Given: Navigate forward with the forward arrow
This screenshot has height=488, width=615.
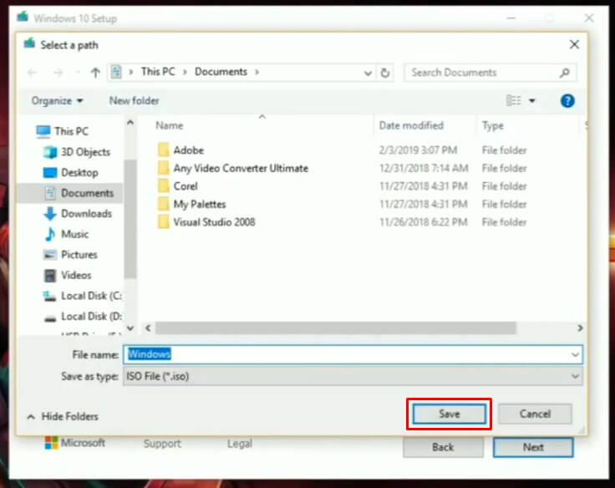Looking at the screenshot, I should 58,73.
